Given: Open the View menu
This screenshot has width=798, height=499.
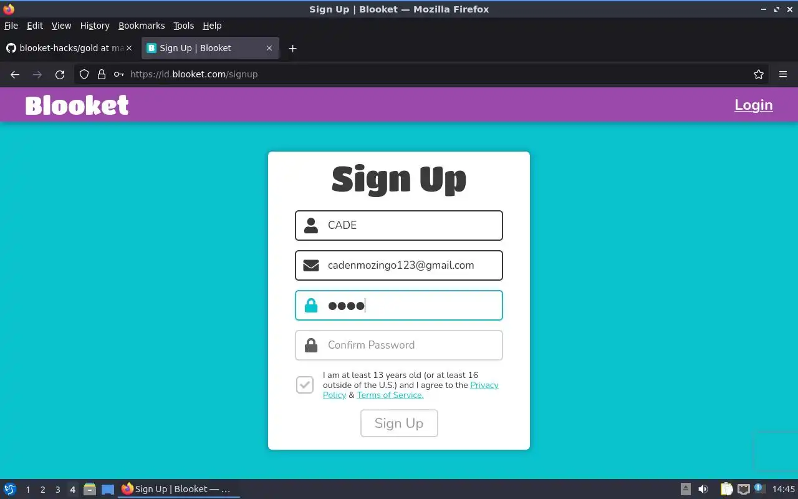Looking at the screenshot, I should (61, 26).
